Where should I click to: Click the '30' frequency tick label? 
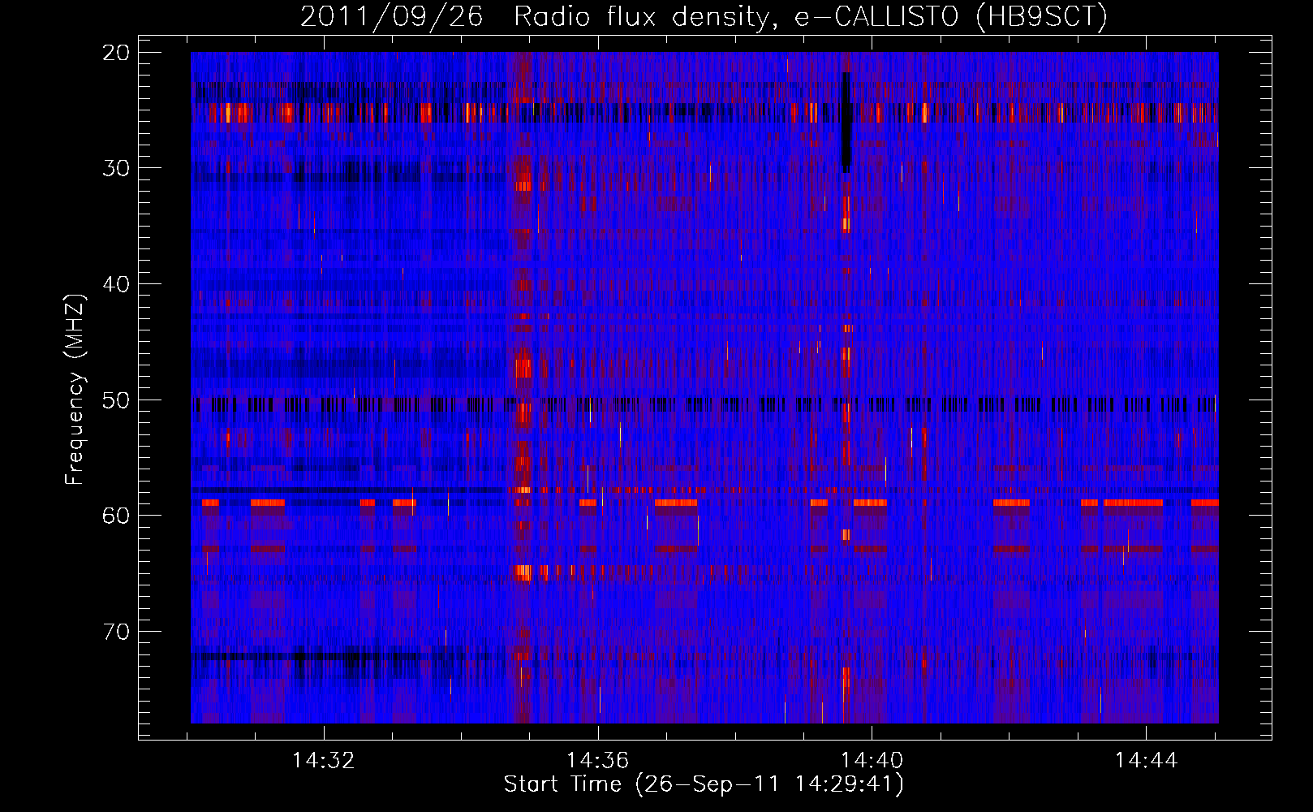(117, 168)
